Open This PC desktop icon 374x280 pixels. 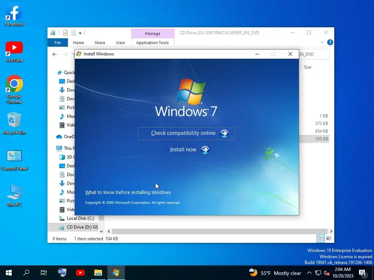[x=14, y=195]
